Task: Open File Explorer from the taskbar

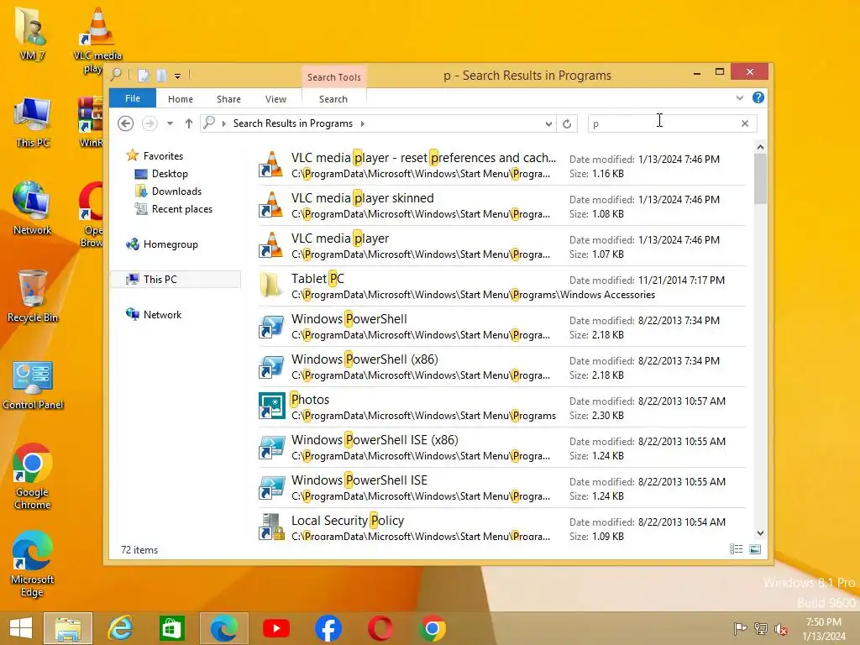Action: pyautogui.click(x=68, y=628)
